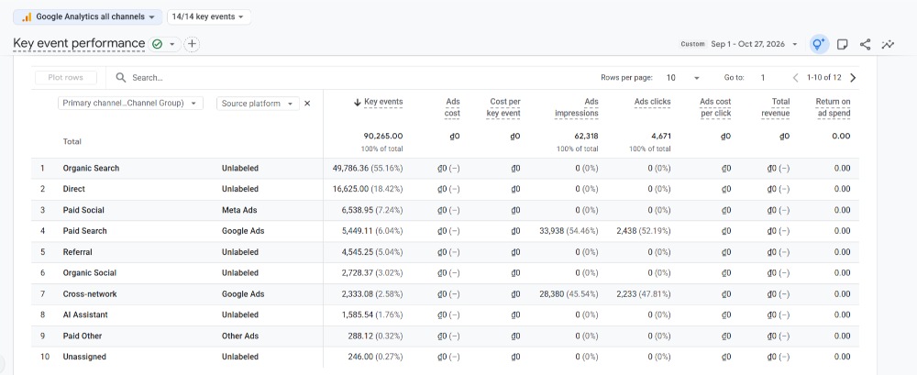This screenshot has height=375, width=917.
Task: Click the total 62,318 impressions value
Action: coord(586,137)
